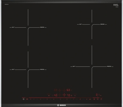The height and width of the screenshot is (107, 123).
Task: Tap the 4.0 front-left zone display
Action: (x=56, y=95)
